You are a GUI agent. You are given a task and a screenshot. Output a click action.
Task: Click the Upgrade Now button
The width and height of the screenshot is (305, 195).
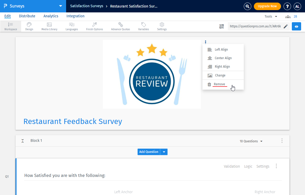click(267, 6)
